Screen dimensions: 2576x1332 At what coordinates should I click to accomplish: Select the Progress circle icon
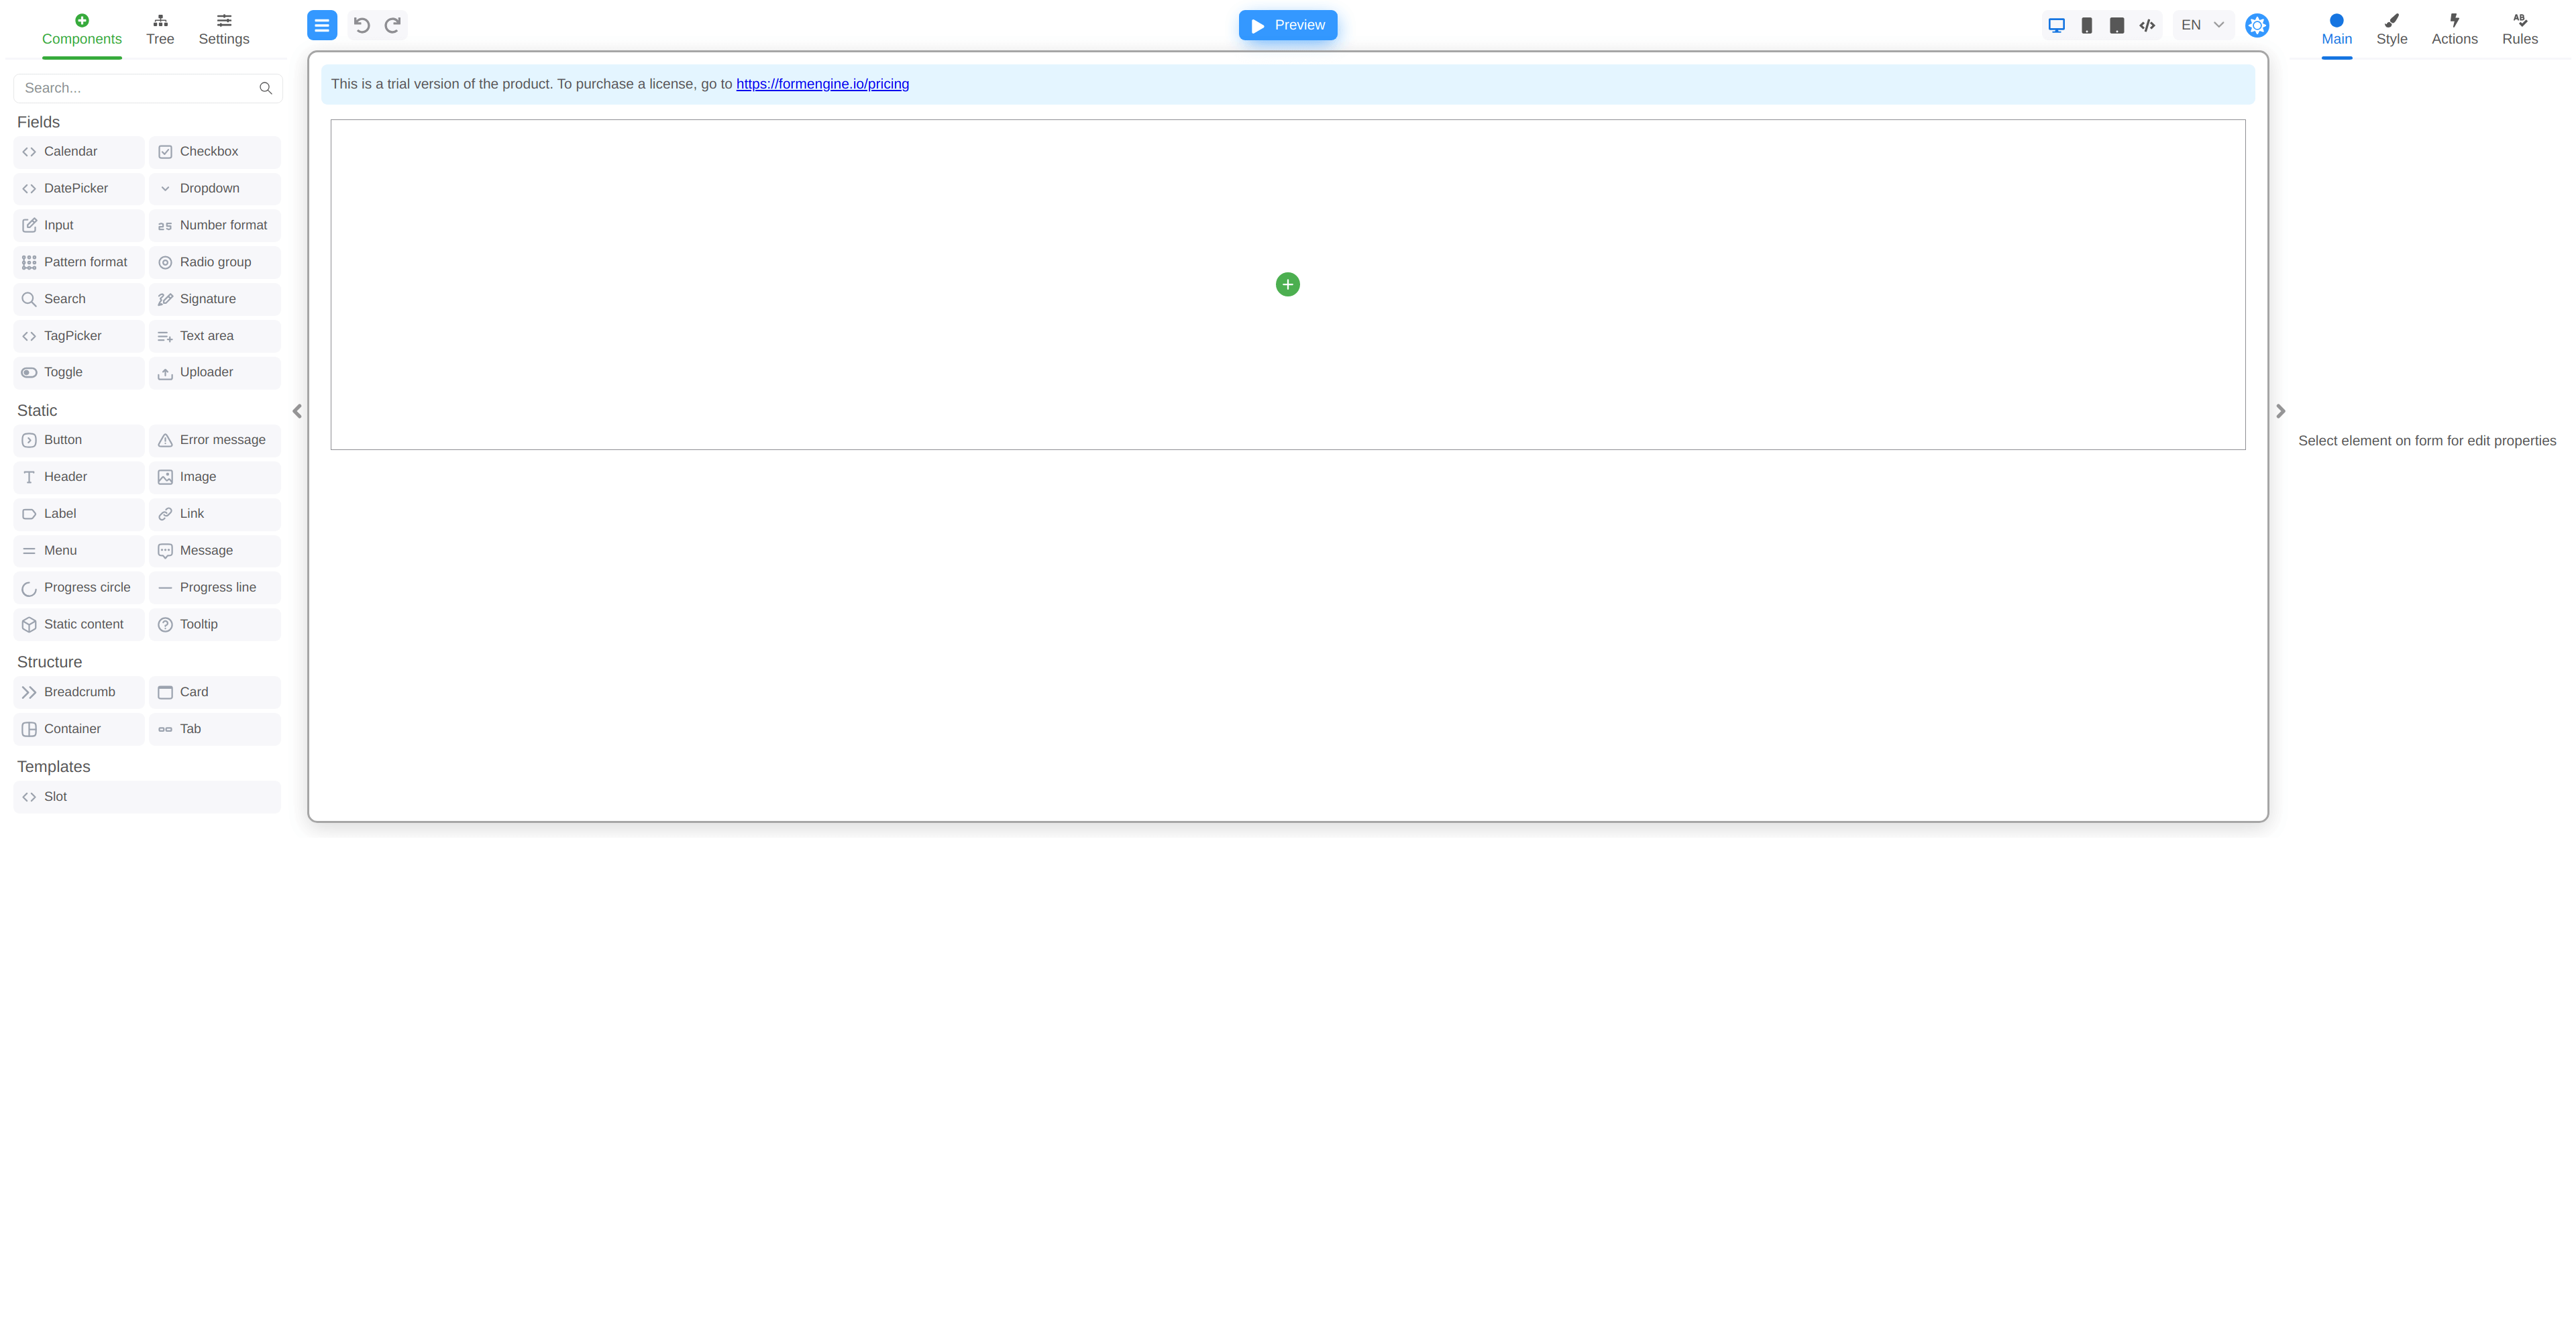coord(29,588)
